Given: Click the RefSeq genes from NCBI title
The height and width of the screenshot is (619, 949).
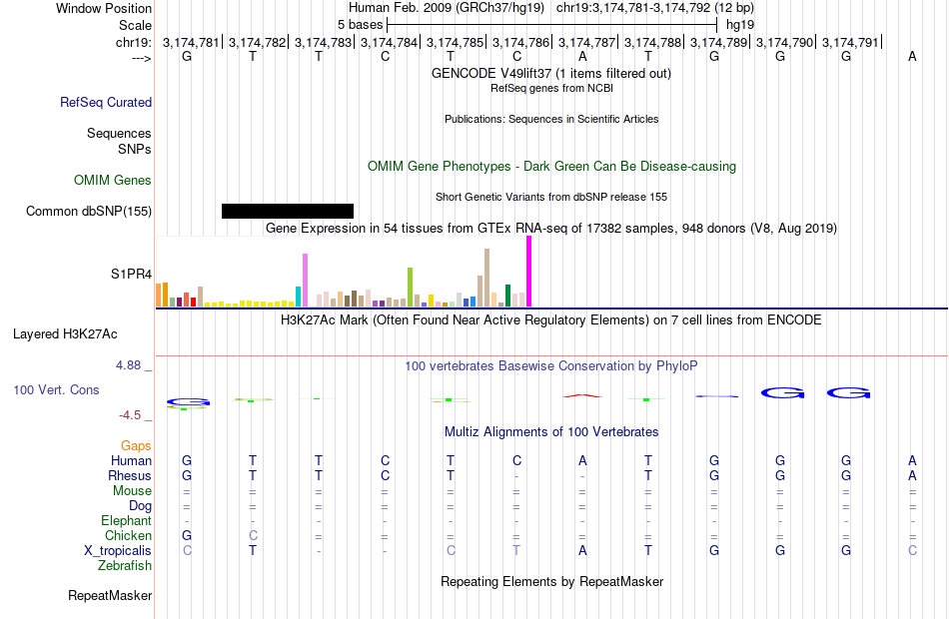Looking at the screenshot, I should point(551,88).
